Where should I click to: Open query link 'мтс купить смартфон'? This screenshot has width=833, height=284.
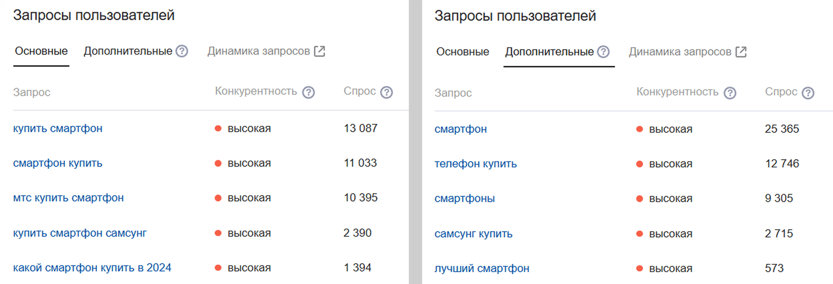68,198
